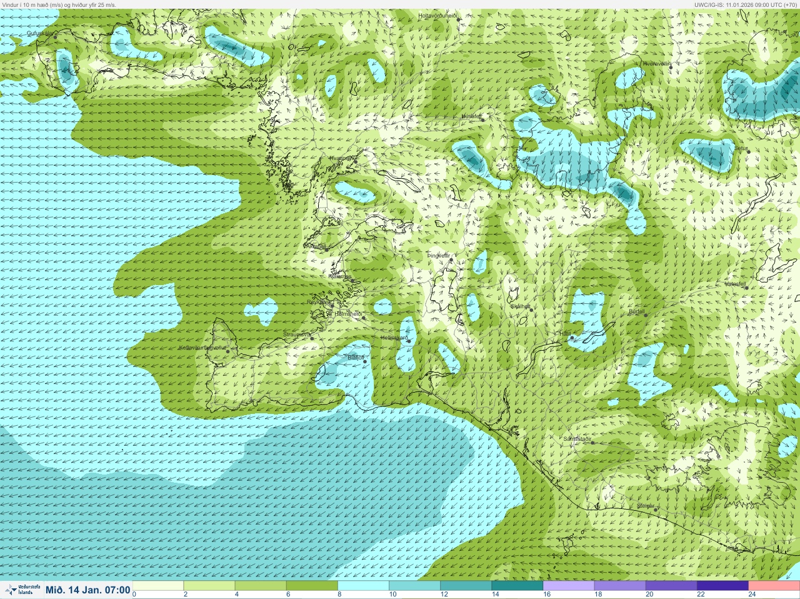Image resolution: width=800 pixels, height=599 pixels.
Task: Click the Þingvellir station label
Action: (x=439, y=255)
